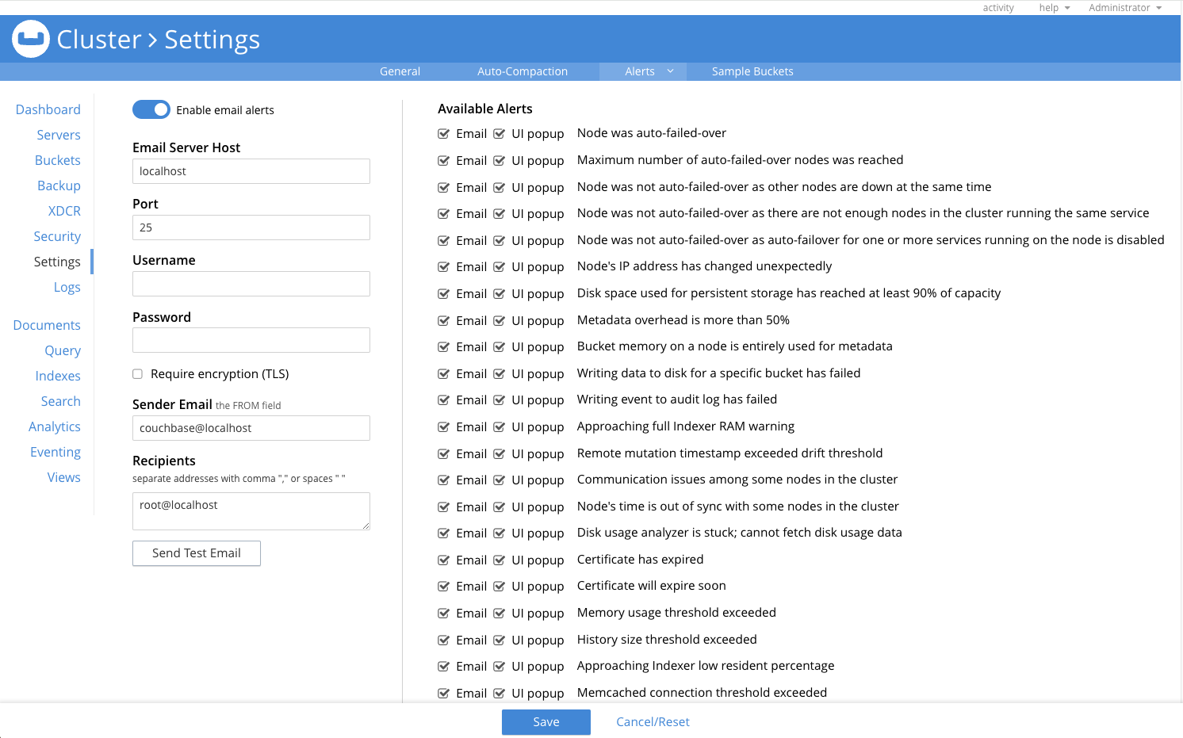Disable Email alert for Metadata overhead

444,321
